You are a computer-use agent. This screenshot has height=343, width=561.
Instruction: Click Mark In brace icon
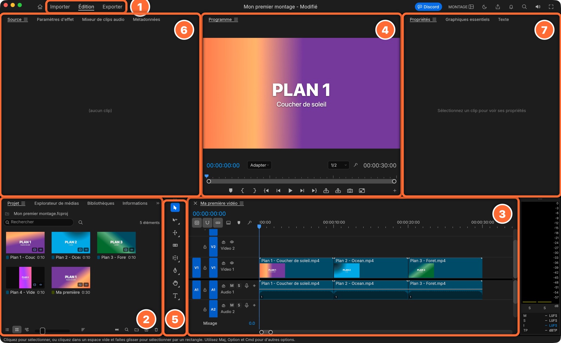243,191
